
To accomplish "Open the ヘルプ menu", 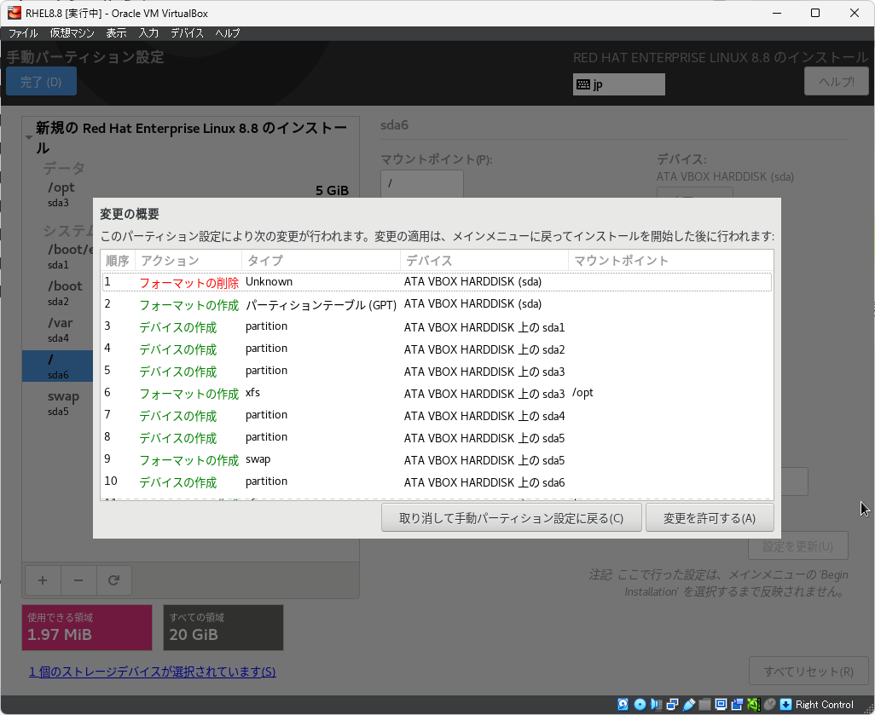I will pos(228,33).
